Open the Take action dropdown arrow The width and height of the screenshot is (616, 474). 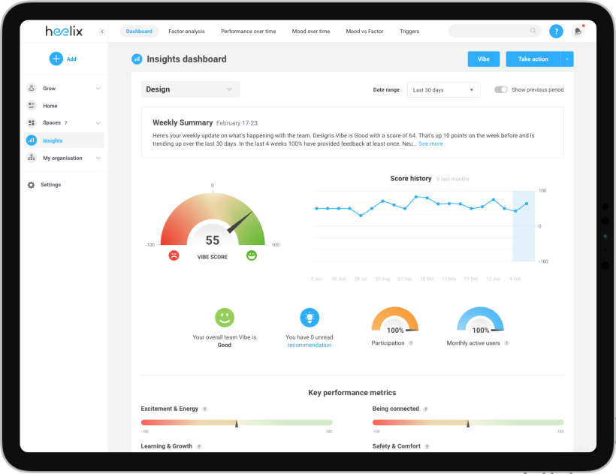point(567,59)
